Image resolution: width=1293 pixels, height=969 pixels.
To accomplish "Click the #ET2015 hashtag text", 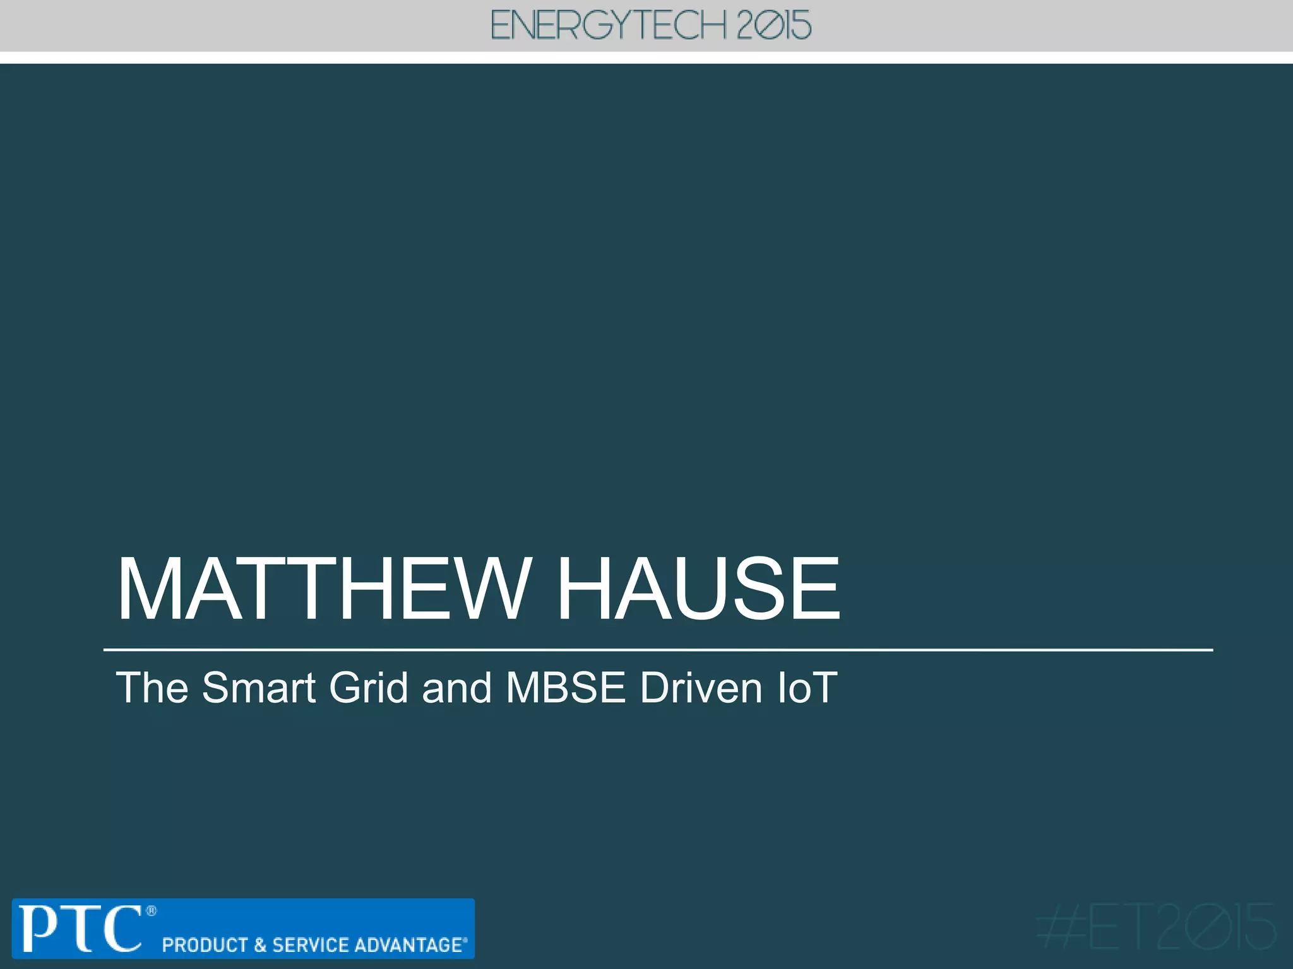I will click(1157, 927).
